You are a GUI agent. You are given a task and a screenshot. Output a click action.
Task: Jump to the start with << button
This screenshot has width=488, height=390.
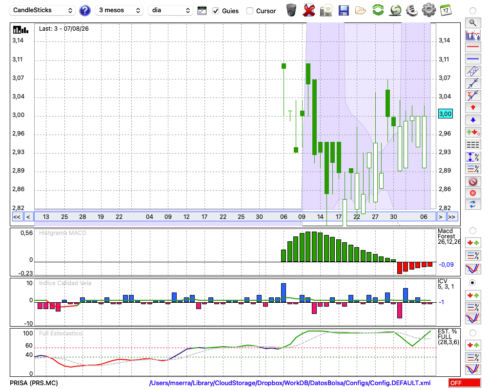pos(17,217)
